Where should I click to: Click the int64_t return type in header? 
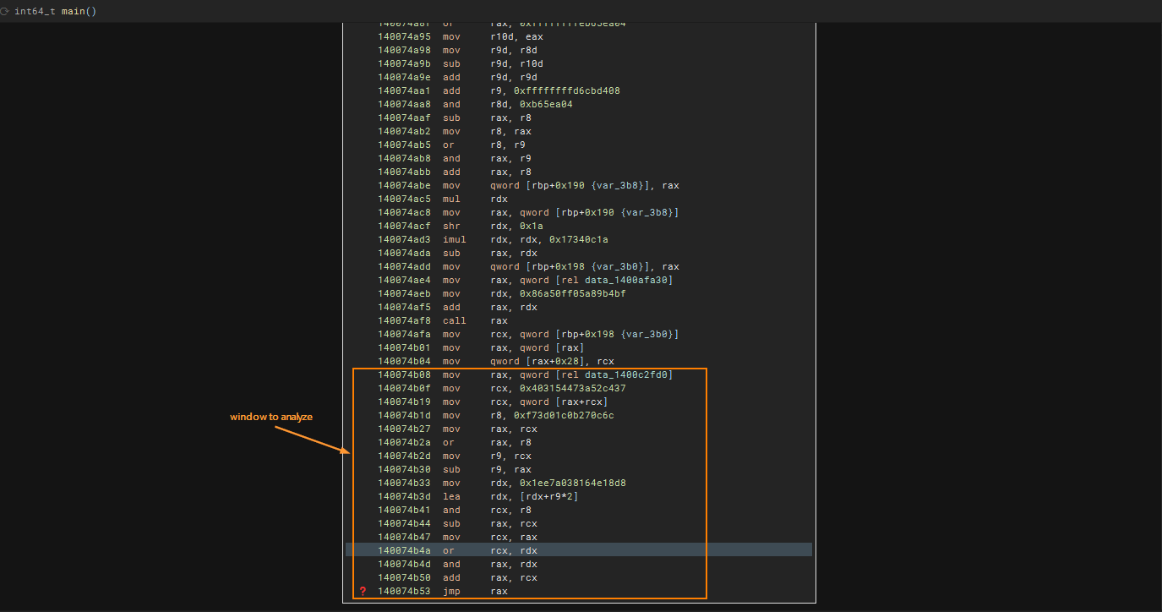pos(35,12)
